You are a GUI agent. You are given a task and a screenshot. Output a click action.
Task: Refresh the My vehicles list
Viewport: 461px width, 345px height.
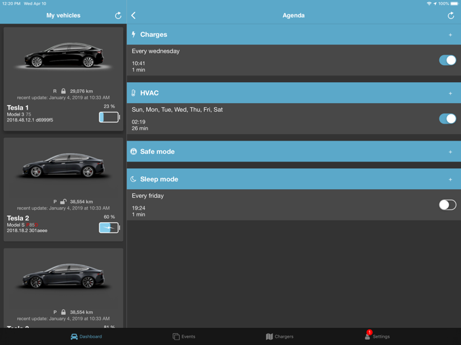click(x=118, y=16)
